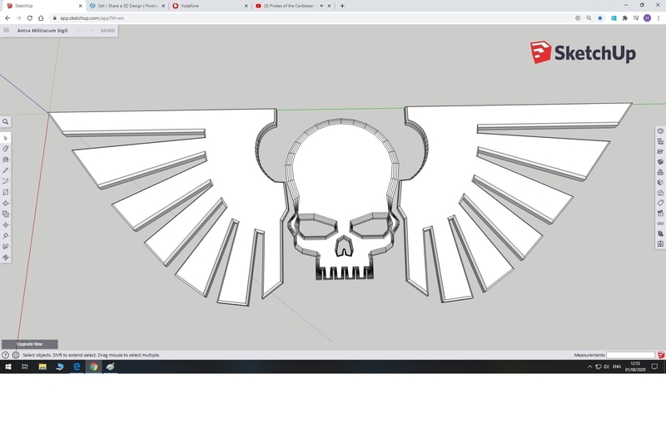This screenshot has width=666, height=422.
Task: Activate the Select arrow tool
Action: click(6, 138)
